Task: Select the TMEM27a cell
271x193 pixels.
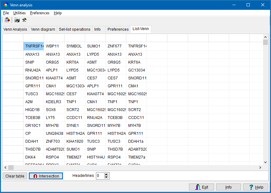Action: pos(136,157)
